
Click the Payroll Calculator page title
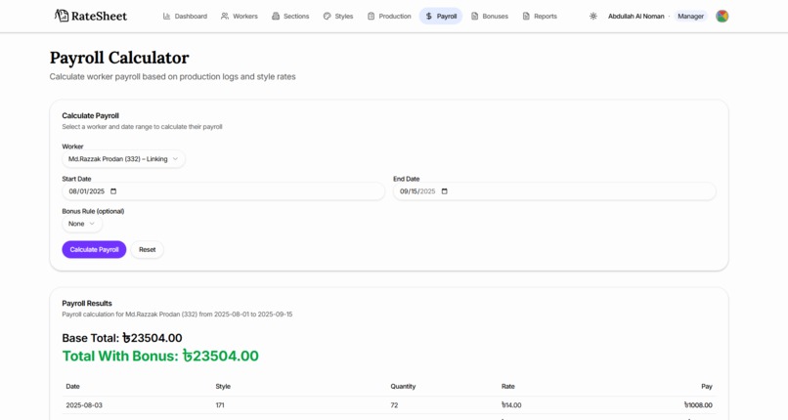pos(119,58)
